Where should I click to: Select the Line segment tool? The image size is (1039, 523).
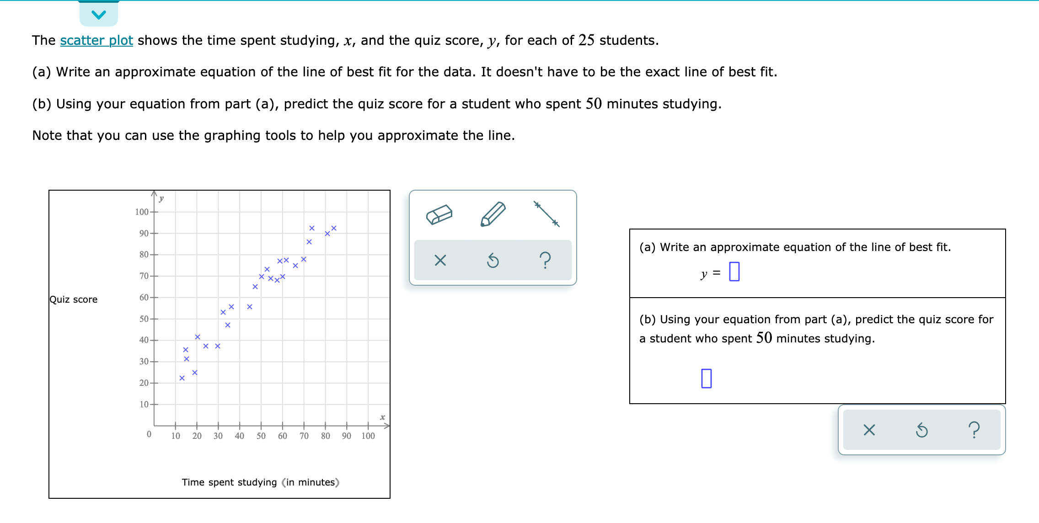547,213
